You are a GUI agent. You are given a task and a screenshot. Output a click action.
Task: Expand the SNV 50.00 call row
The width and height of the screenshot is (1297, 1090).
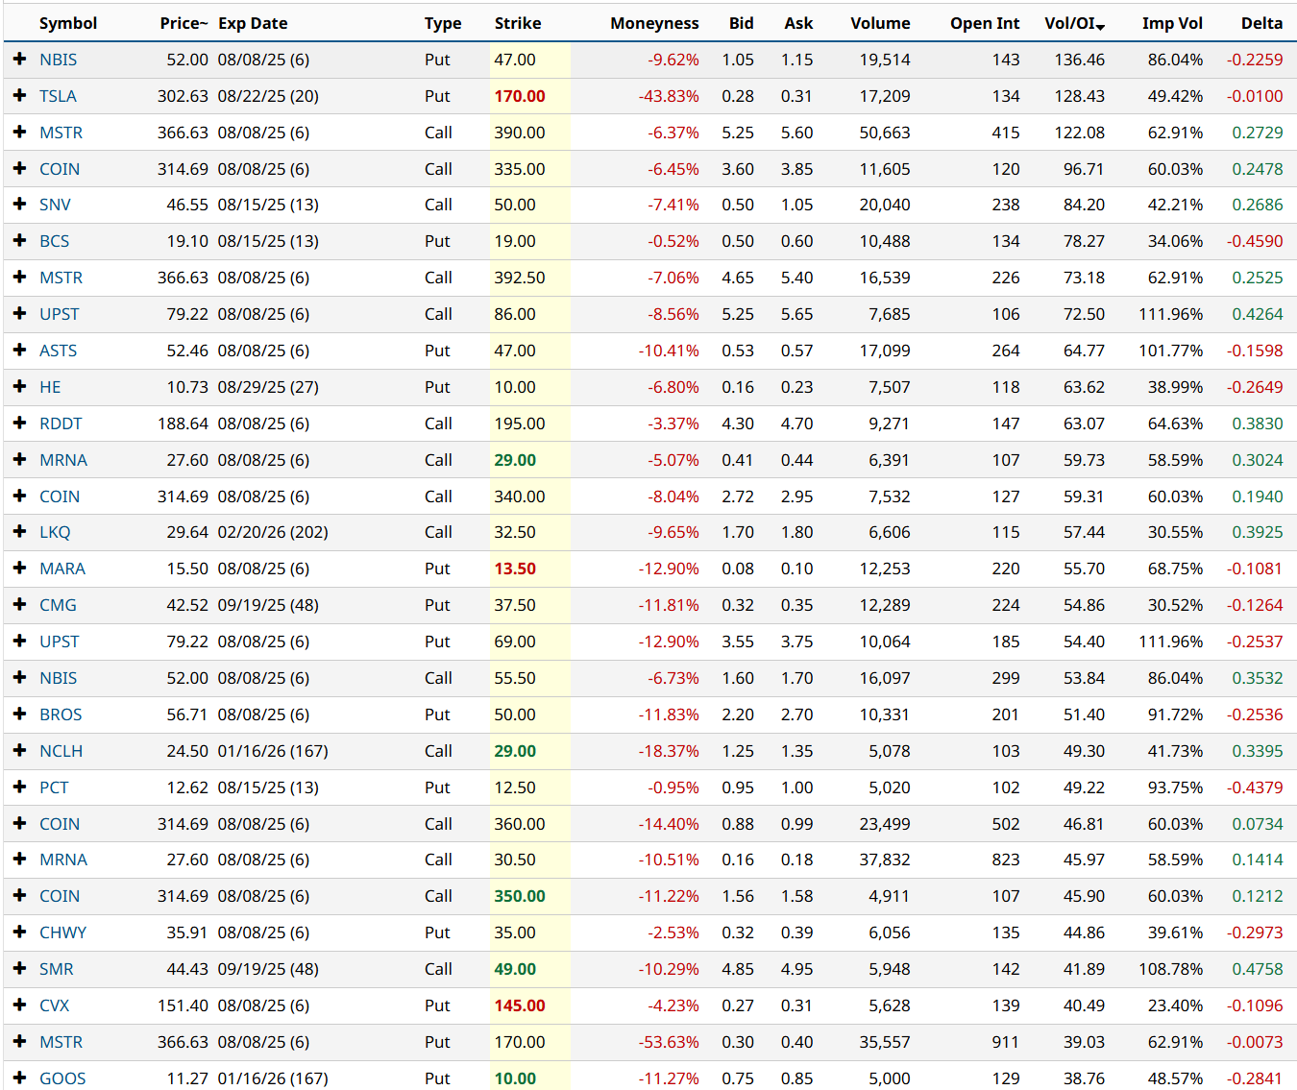pos(19,205)
